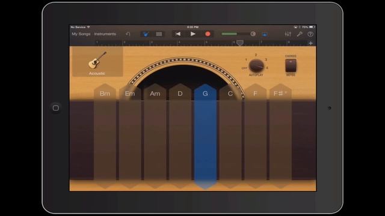The image size is (385, 216).
Task: Play the D chord strip
Action: pyautogui.click(x=180, y=136)
